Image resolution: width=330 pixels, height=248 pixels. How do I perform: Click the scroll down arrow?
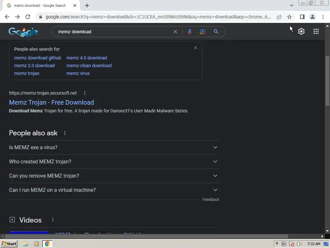click(327, 231)
